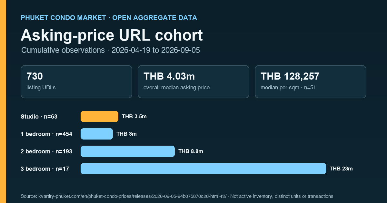Viewport: 387px width, 203px height.
Task: Click the overall median asking price card
Action: coord(193,82)
